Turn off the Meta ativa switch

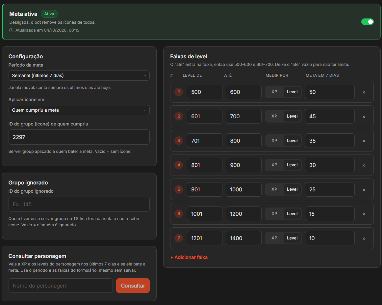(x=367, y=22)
